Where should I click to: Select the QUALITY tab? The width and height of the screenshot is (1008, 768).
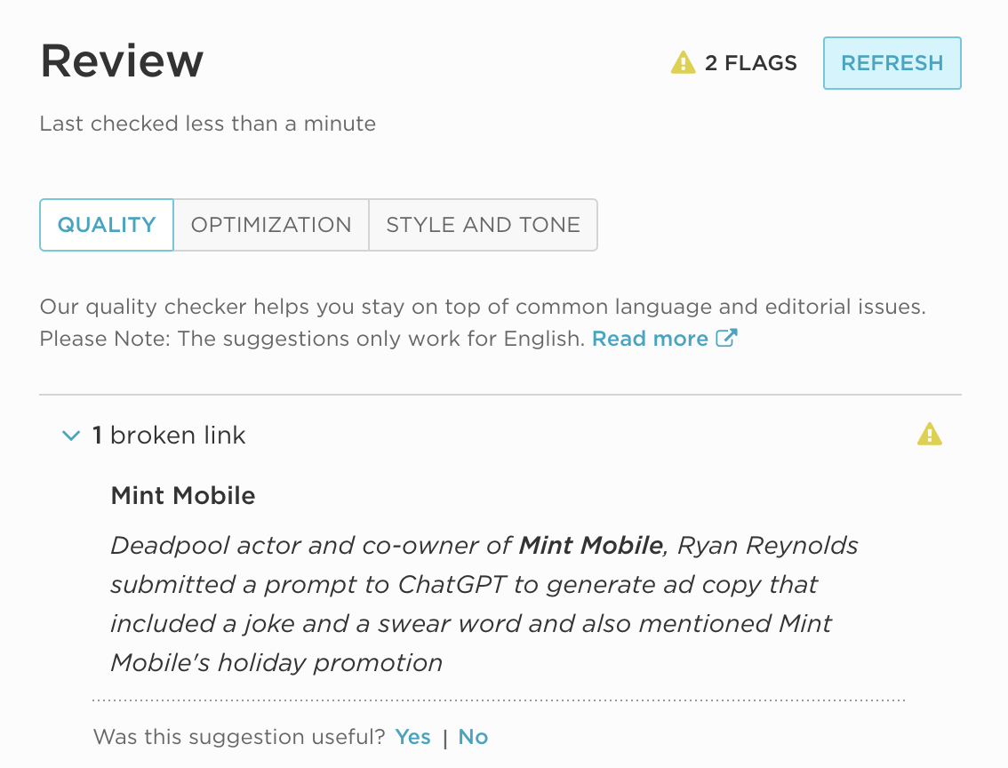click(106, 225)
